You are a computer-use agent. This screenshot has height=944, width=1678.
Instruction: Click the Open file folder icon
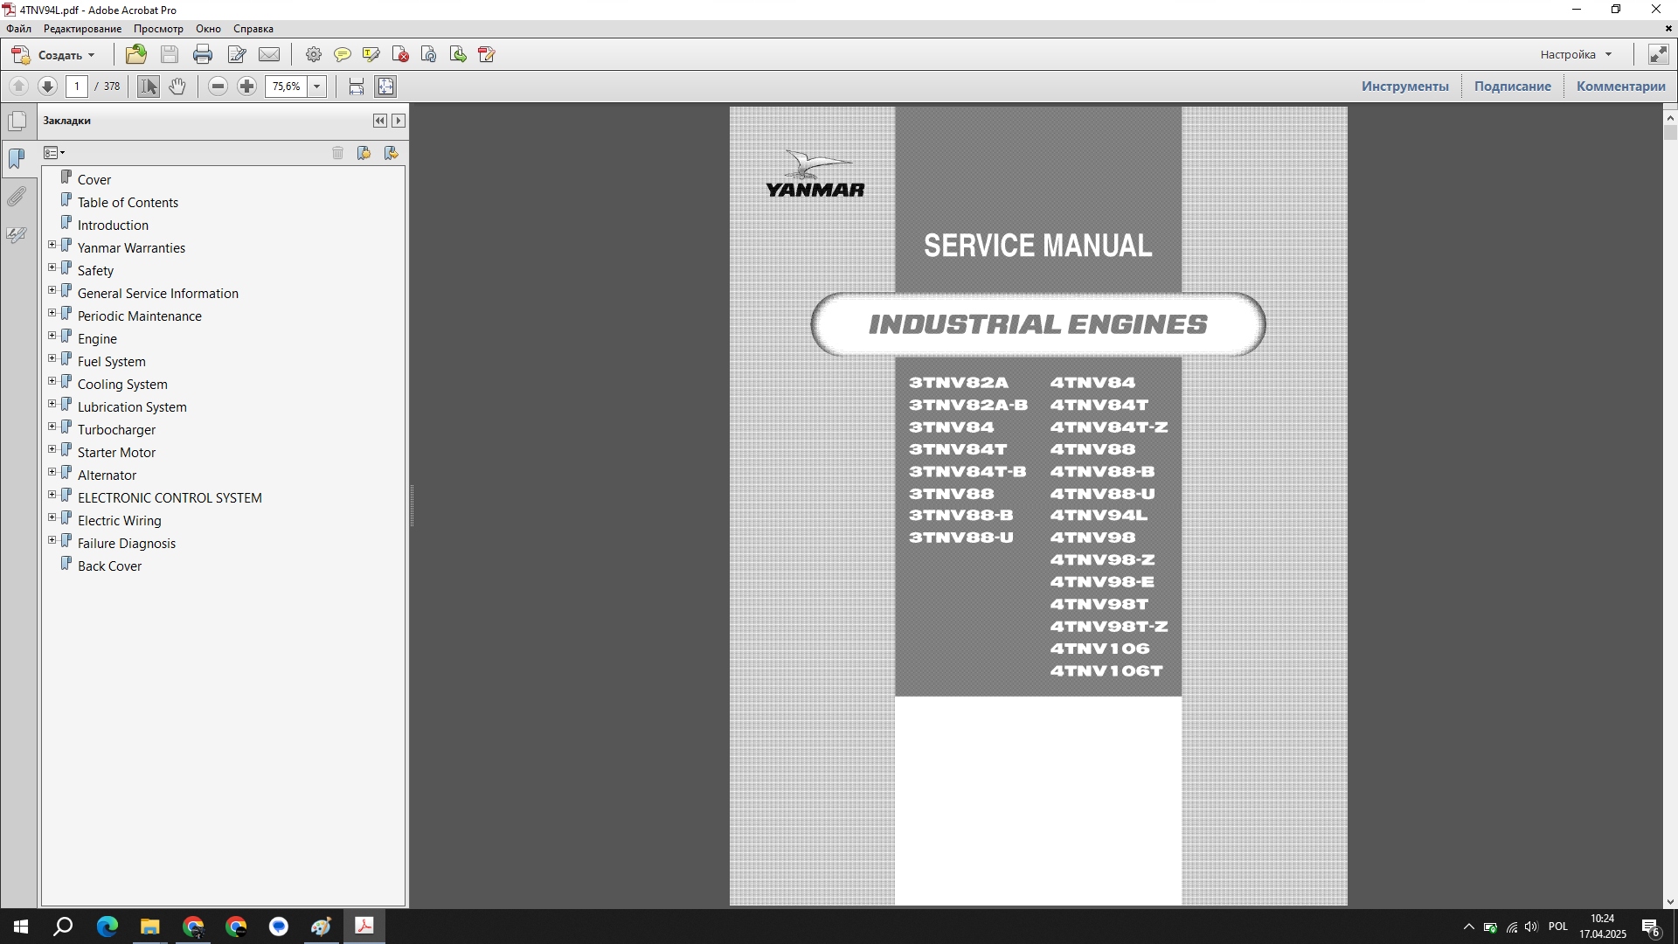[135, 54]
